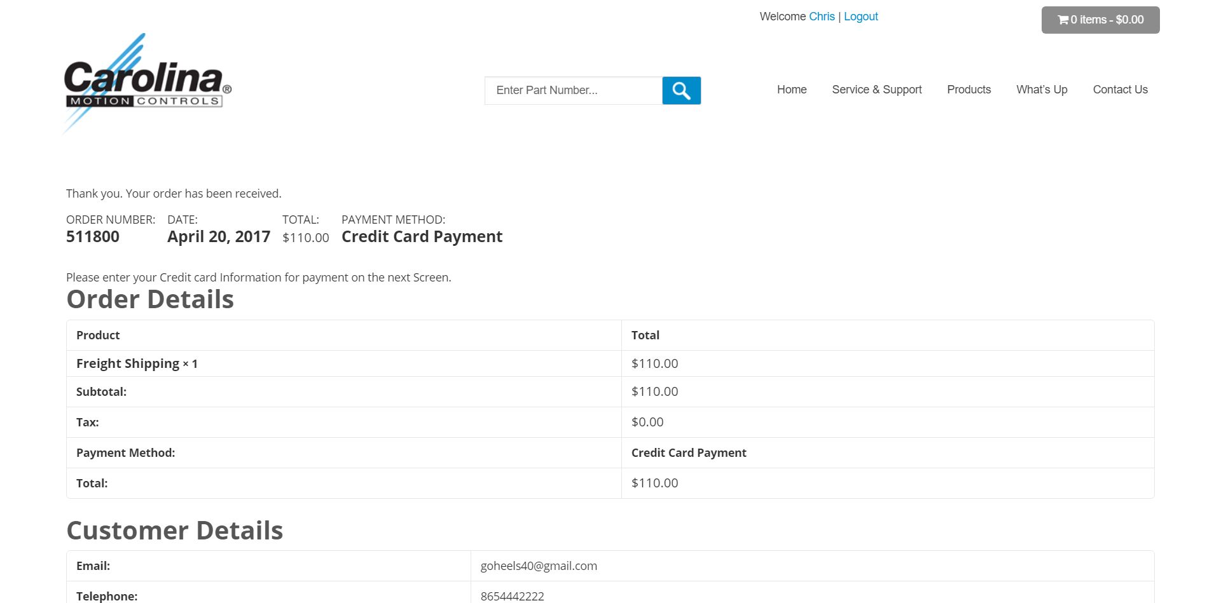This screenshot has width=1221, height=603.
Task: Click the Logout link
Action: coord(860,17)
